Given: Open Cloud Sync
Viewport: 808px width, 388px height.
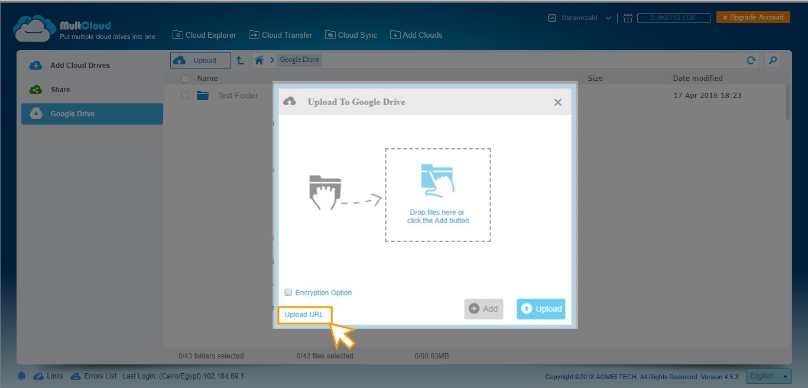Looking at the screenshot, I should coord(351,35).
